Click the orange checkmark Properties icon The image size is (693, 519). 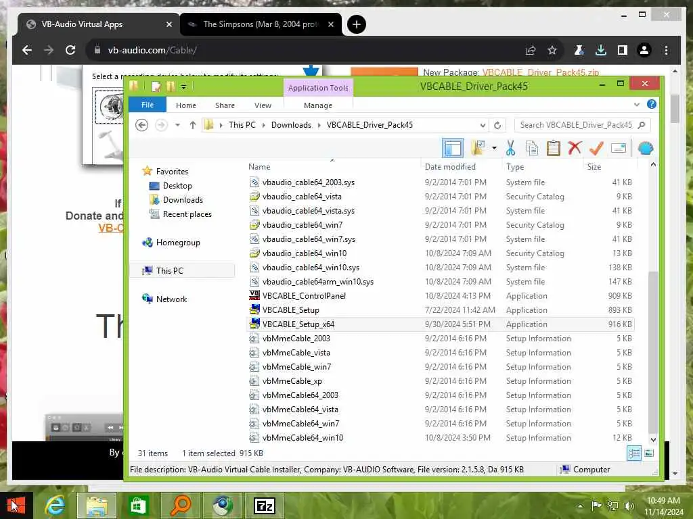pos(596,148)
